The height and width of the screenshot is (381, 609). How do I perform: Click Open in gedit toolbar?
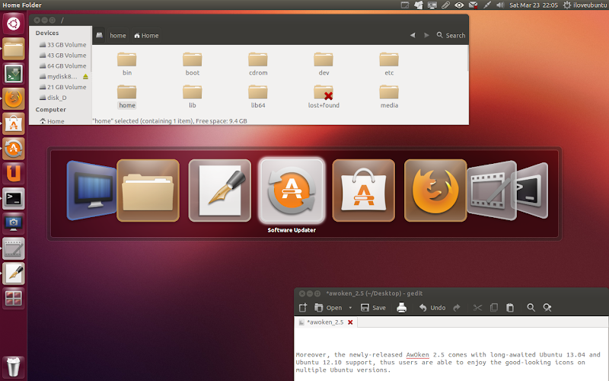(x=328, y=308)
